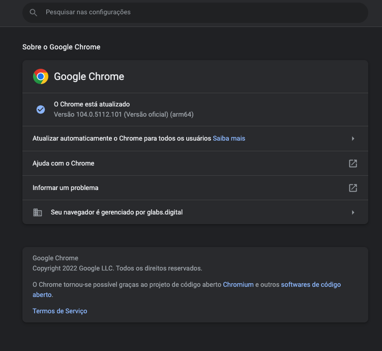Click the Copyright 2022 Google LLC text
This screenshot has width=382, height=351.
[x=117, y=268]
